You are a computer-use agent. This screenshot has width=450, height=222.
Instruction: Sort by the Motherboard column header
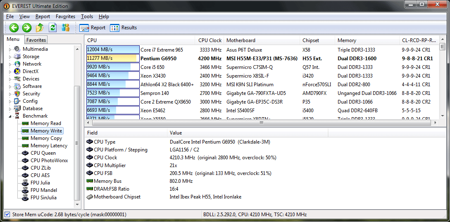[262, 40]
